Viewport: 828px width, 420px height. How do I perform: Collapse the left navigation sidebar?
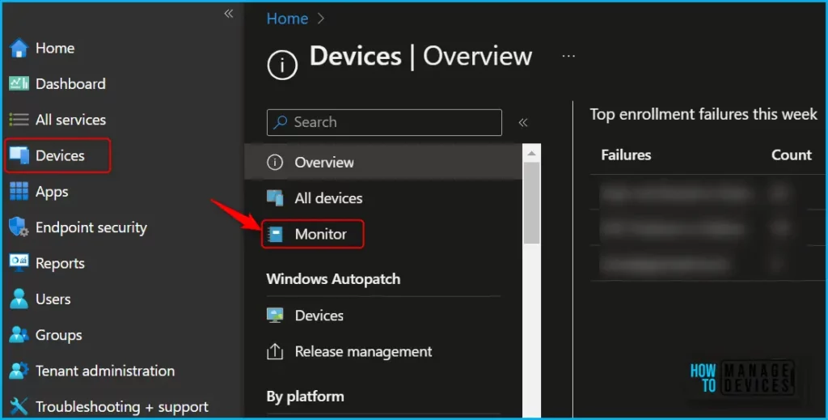[x=229, y=14]
